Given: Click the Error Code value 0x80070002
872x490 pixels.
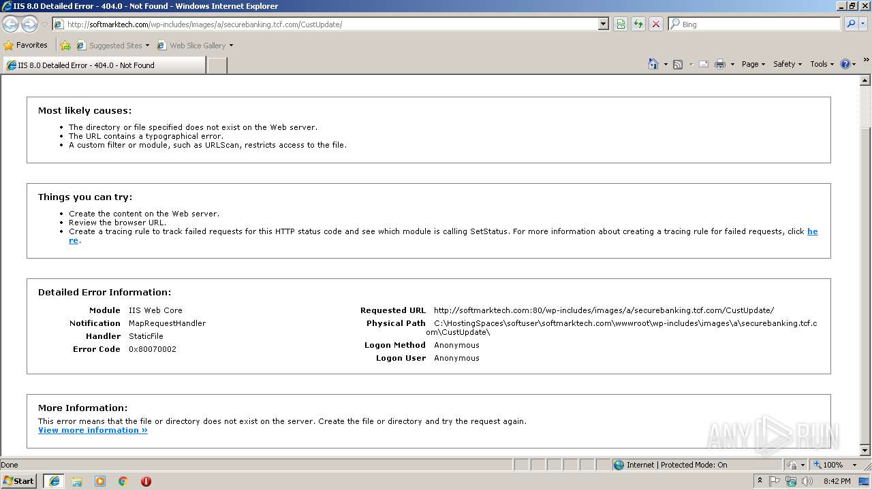Looking at the screenshot, I should click(153, 349).
